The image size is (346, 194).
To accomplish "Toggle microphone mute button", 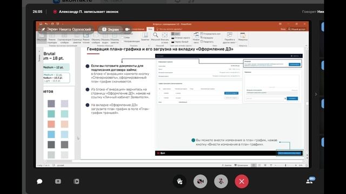I will (x=221, y=182).
